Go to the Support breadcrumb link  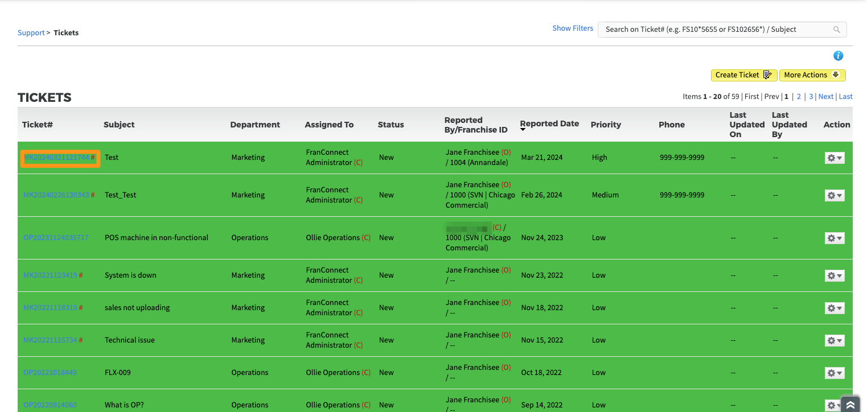(31, 33)
